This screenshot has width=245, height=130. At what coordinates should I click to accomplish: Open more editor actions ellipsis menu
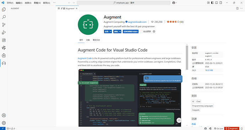pyautogui.click(x=241, y=8)
